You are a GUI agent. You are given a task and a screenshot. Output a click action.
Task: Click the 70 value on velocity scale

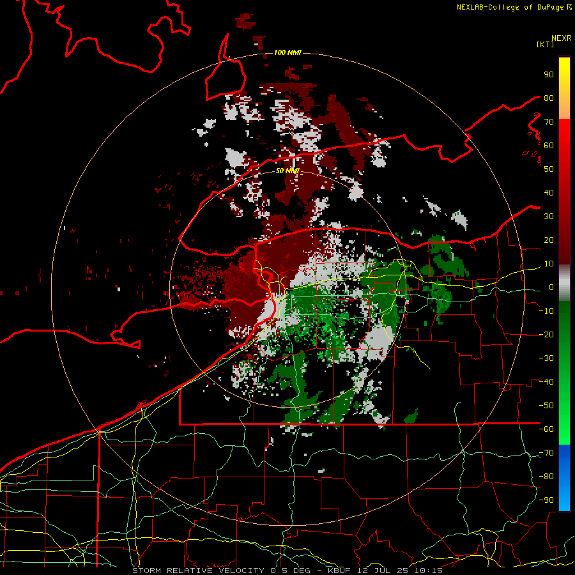point(549,122)
